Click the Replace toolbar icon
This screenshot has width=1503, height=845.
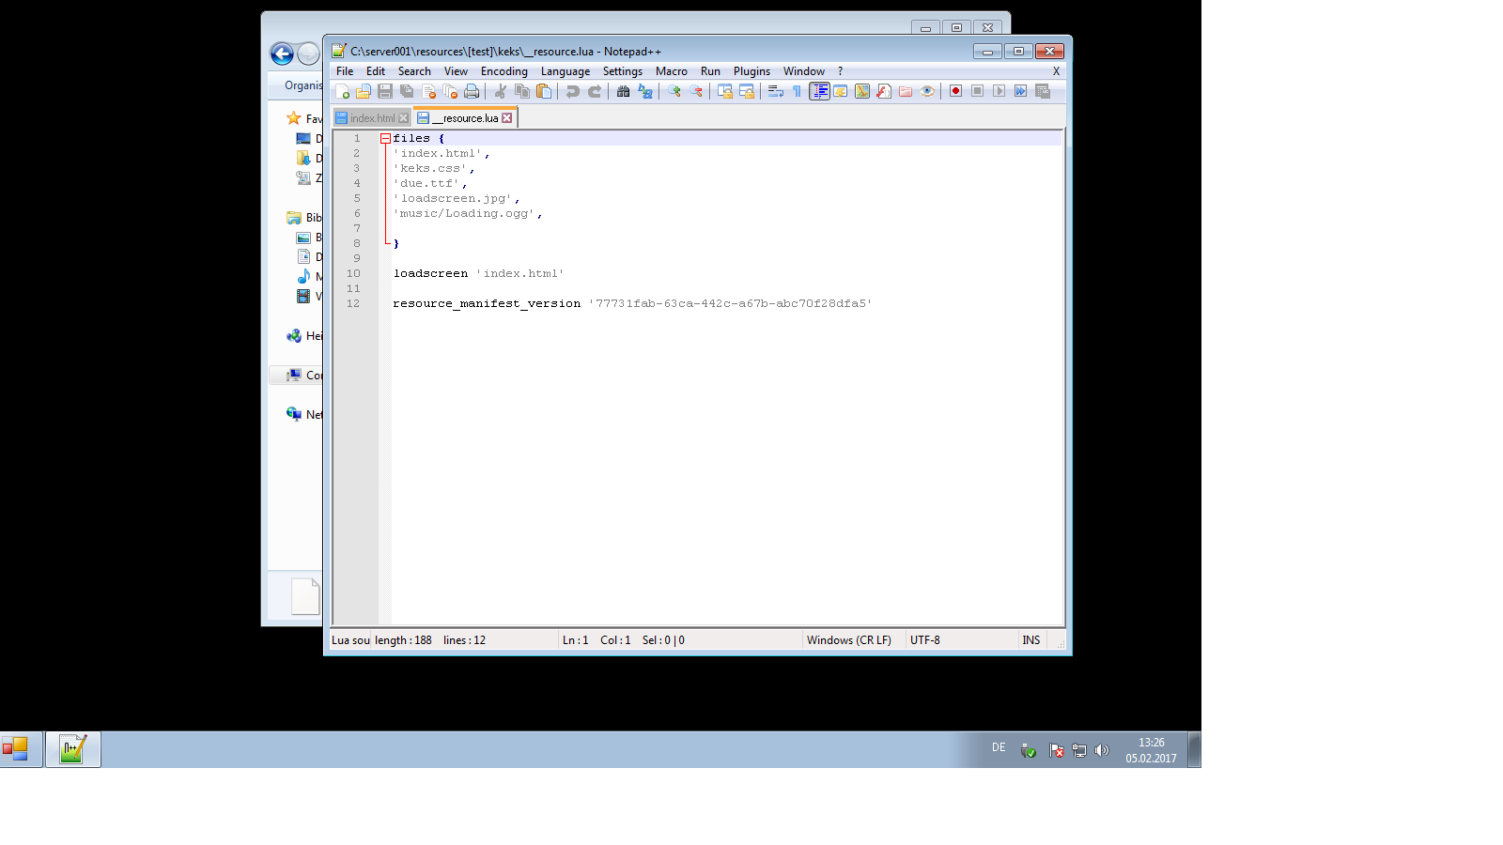pyautogui.click(x=644, y=91)
